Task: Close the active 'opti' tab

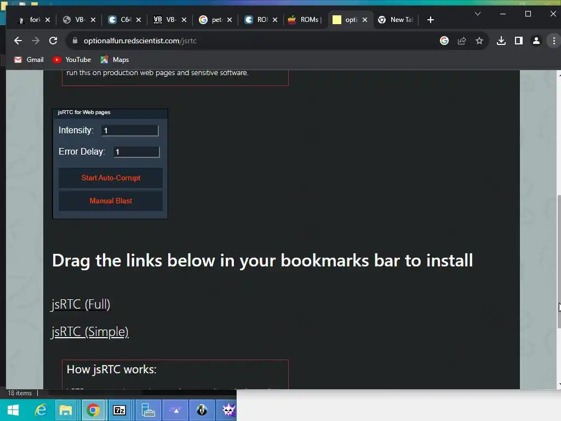Action: click(364, 20)
